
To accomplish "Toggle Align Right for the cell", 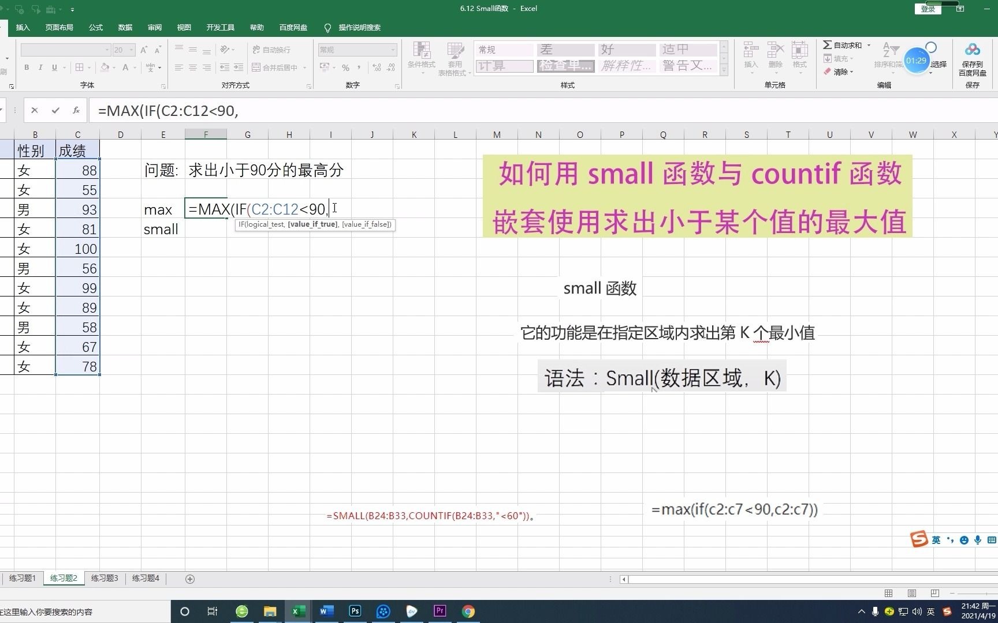I will point(207,67).
